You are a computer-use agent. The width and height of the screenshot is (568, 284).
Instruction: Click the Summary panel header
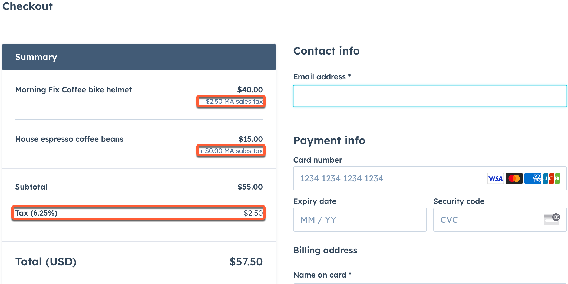(139, 57)
